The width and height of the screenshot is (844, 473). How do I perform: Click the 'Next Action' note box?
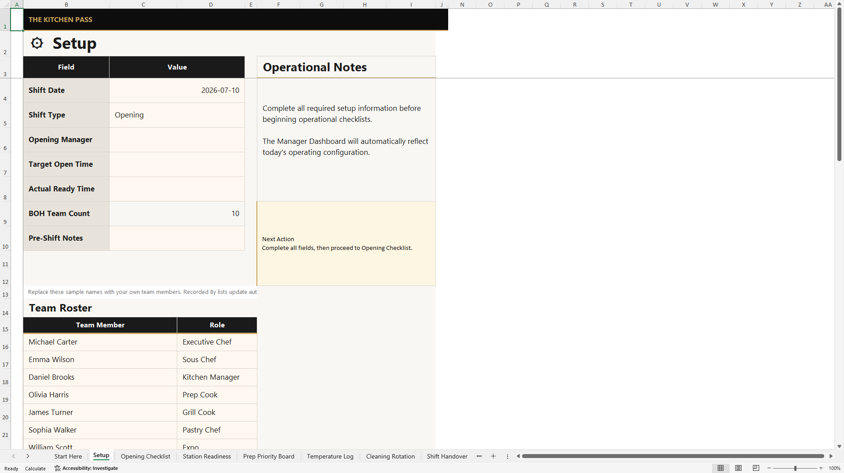[346, 244]
